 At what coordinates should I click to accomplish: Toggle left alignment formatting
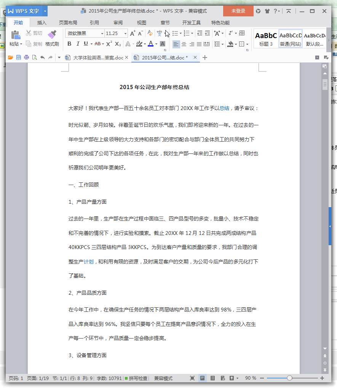pyautogui.click(x=176, y=44)
